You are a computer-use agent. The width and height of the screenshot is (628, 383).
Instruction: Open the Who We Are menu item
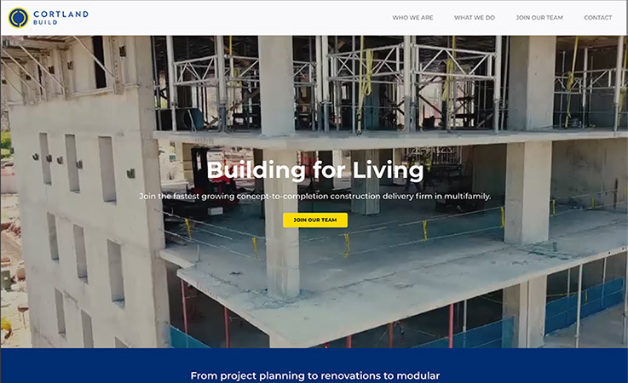[x=412, y=18]
